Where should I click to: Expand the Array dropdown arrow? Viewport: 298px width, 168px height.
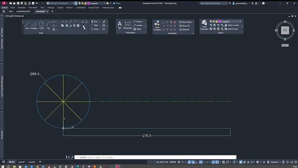point(100,29)
